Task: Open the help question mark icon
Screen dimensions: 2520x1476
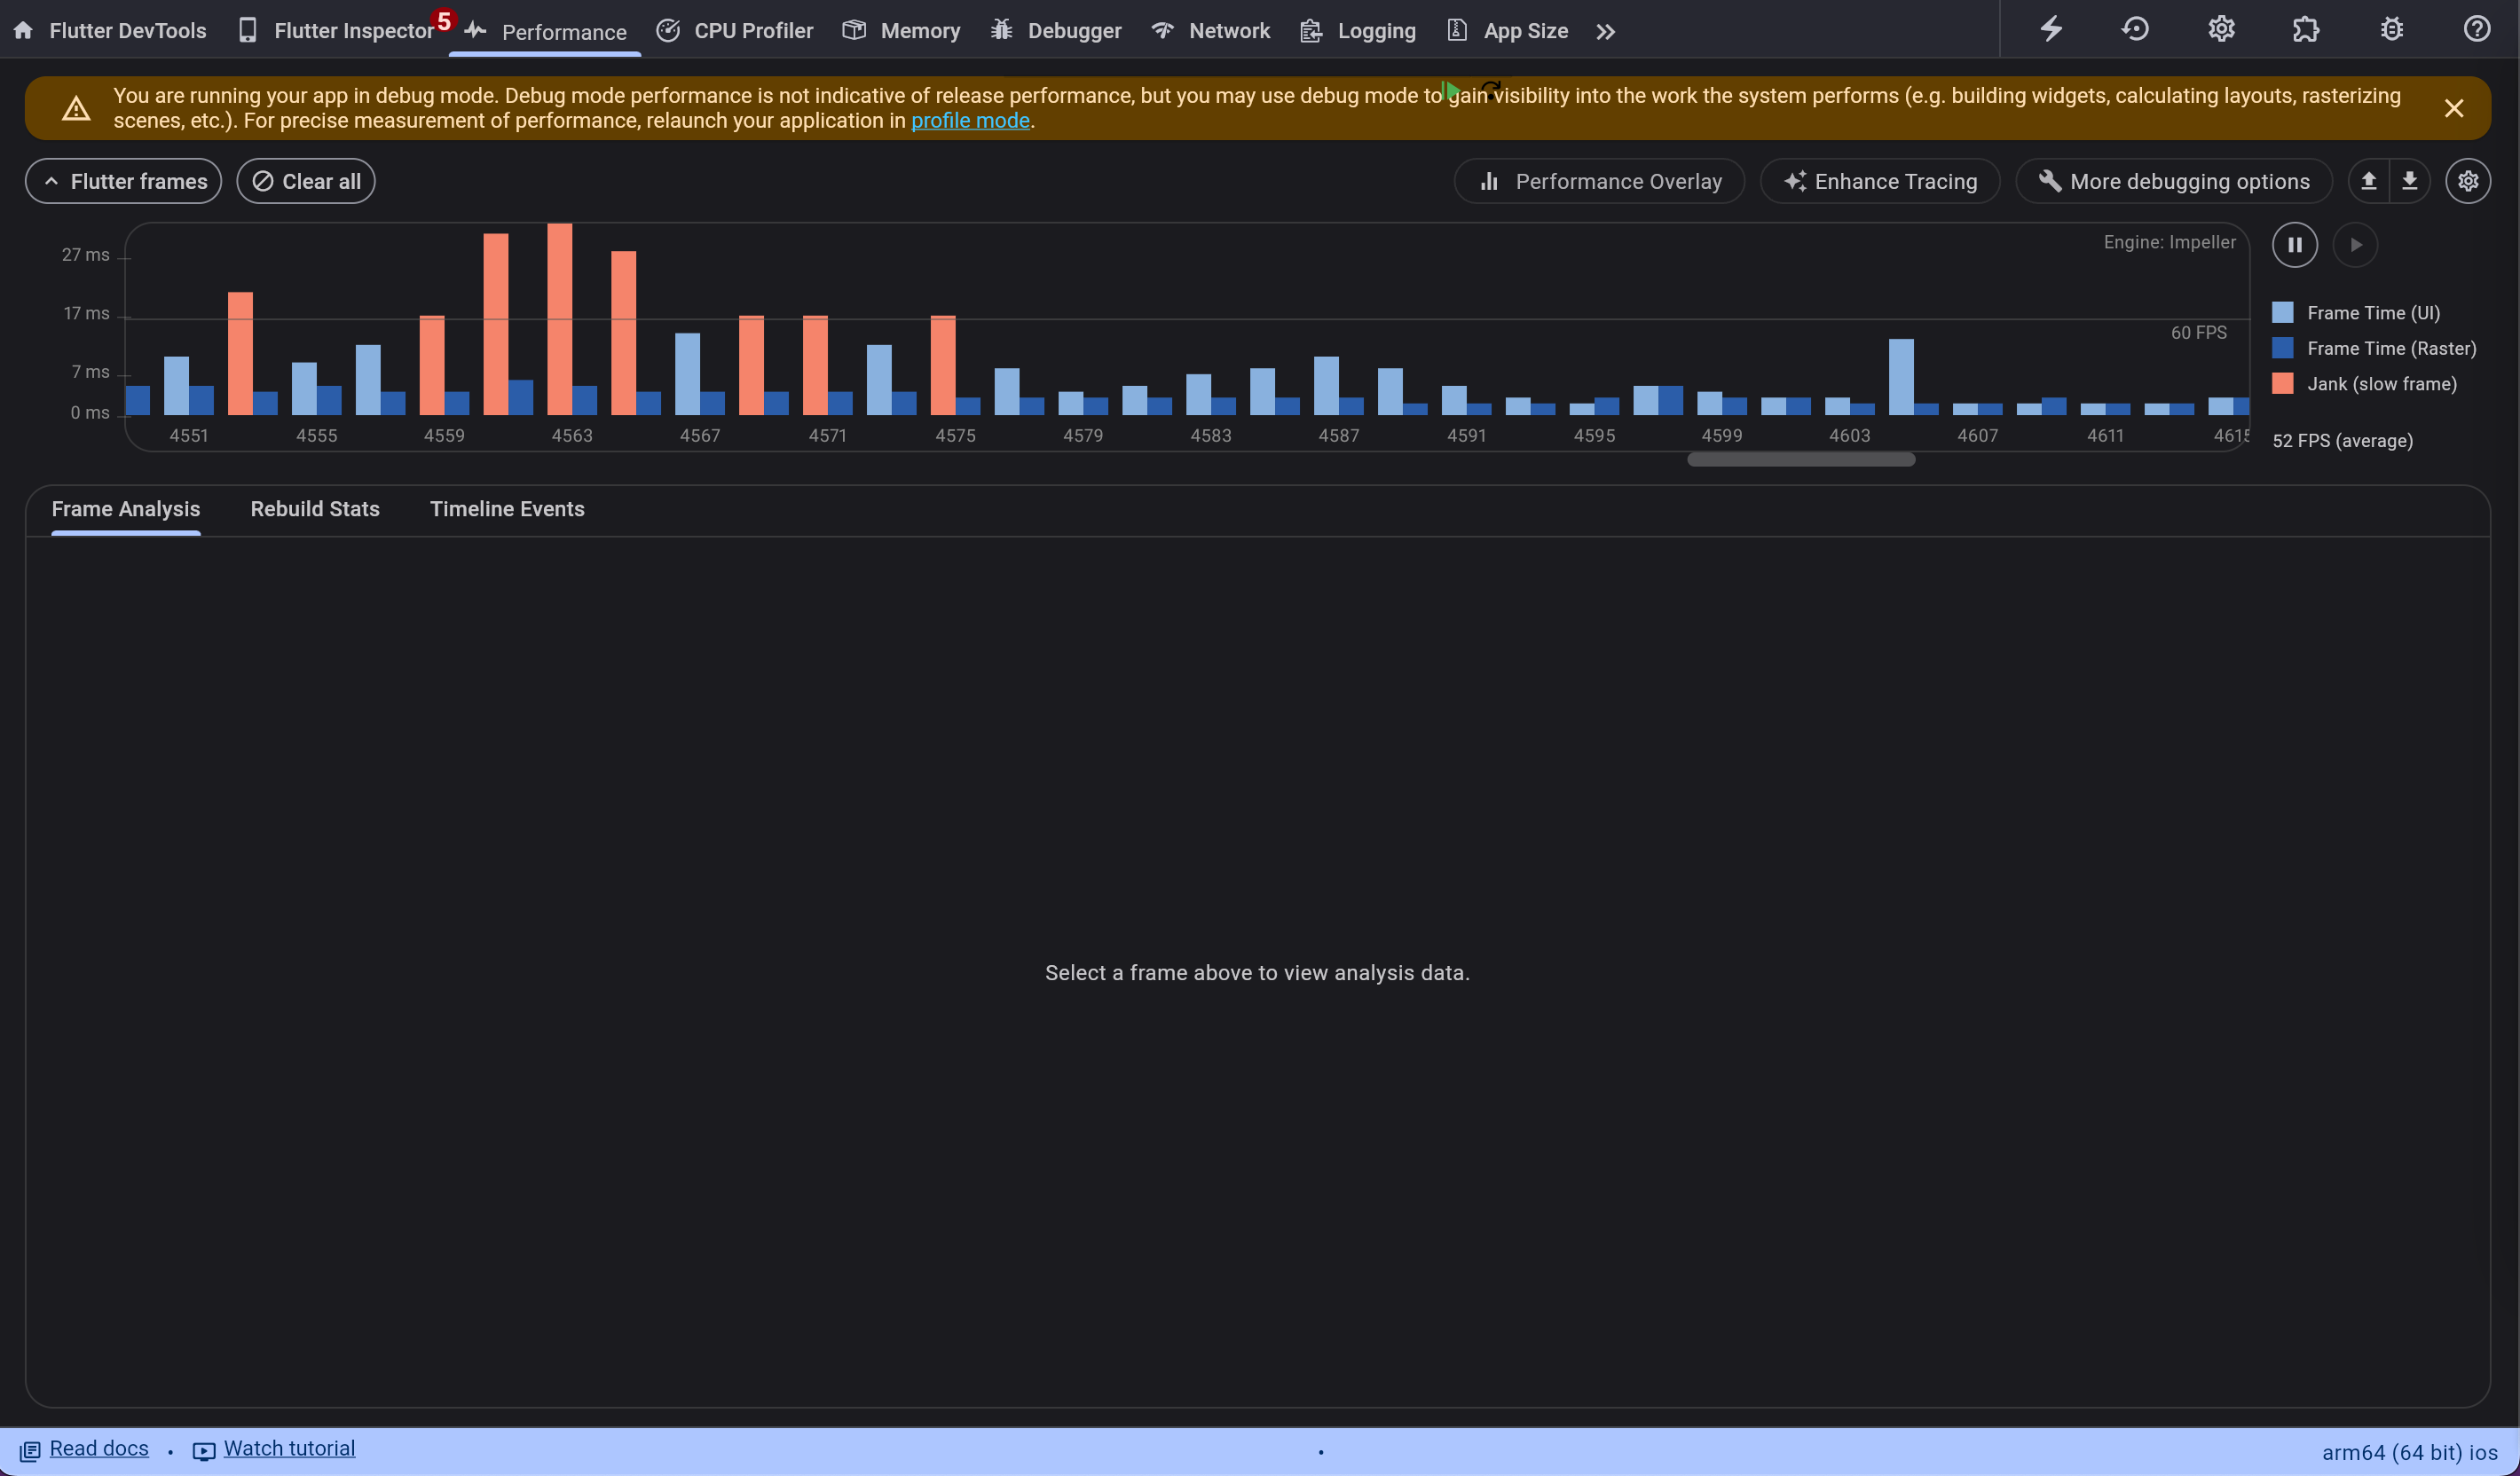Action: 2476,29
